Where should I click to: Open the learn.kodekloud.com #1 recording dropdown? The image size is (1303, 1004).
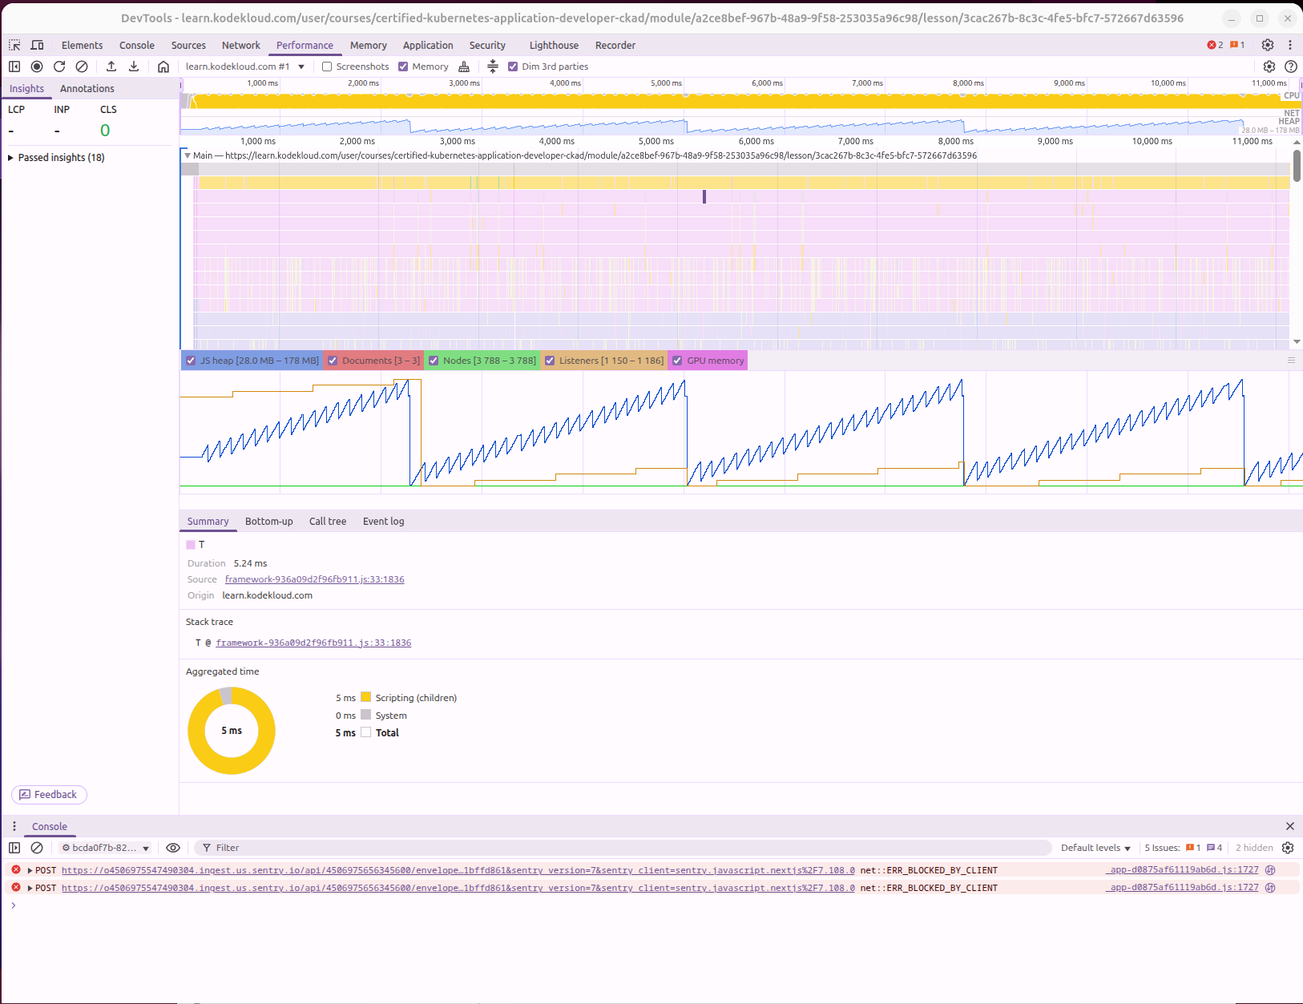click(x=245, y=67)
